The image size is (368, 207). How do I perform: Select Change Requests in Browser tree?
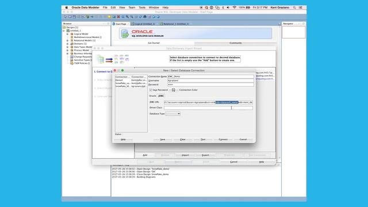83,57
